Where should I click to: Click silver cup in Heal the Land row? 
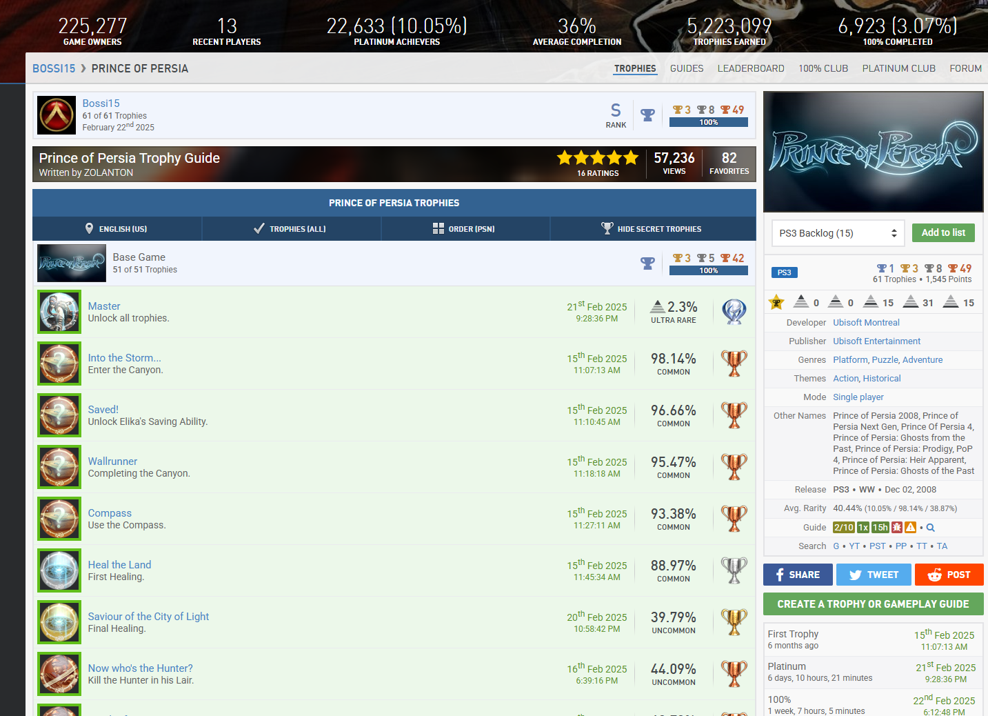click(734, 570)
